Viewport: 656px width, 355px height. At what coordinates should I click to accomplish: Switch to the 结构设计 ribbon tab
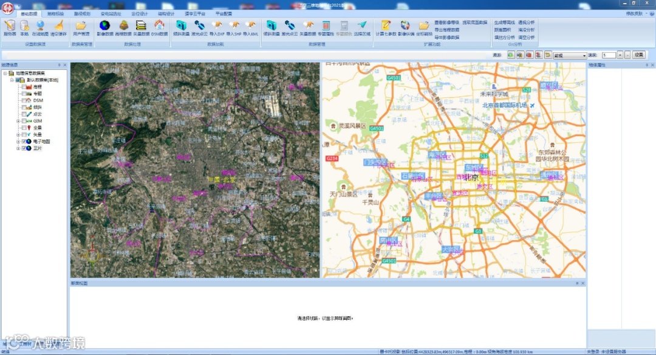(166, 14)
